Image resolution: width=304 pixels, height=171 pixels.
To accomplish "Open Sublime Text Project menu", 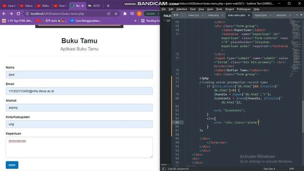I will (229, 9).
